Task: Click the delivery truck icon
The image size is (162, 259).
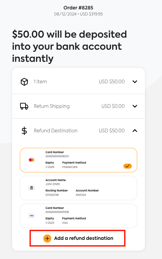Action: coord(24,106)
